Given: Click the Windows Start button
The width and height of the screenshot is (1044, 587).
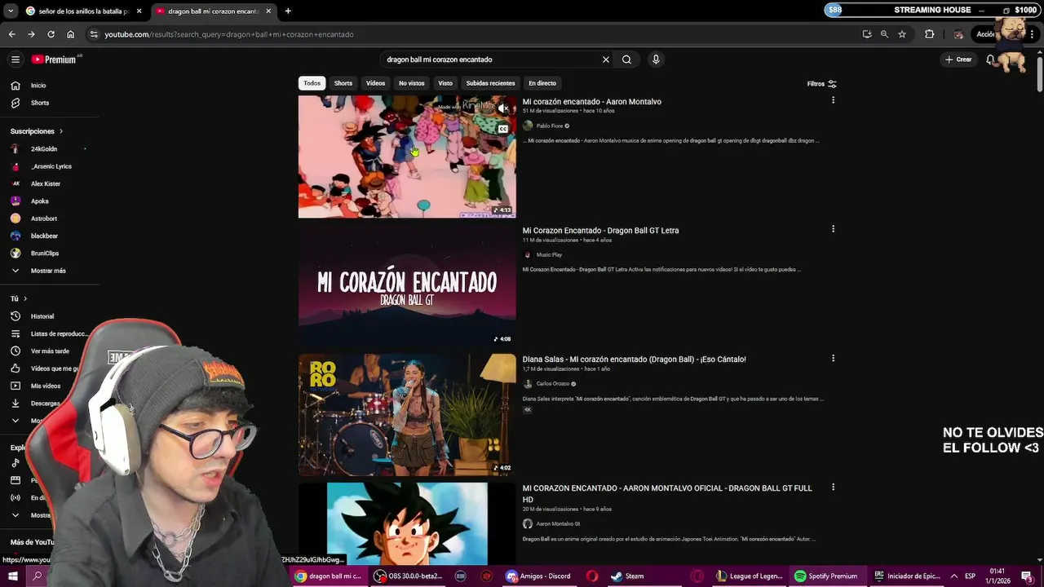Looking at the screenshot, I should [x=12, y=576].
